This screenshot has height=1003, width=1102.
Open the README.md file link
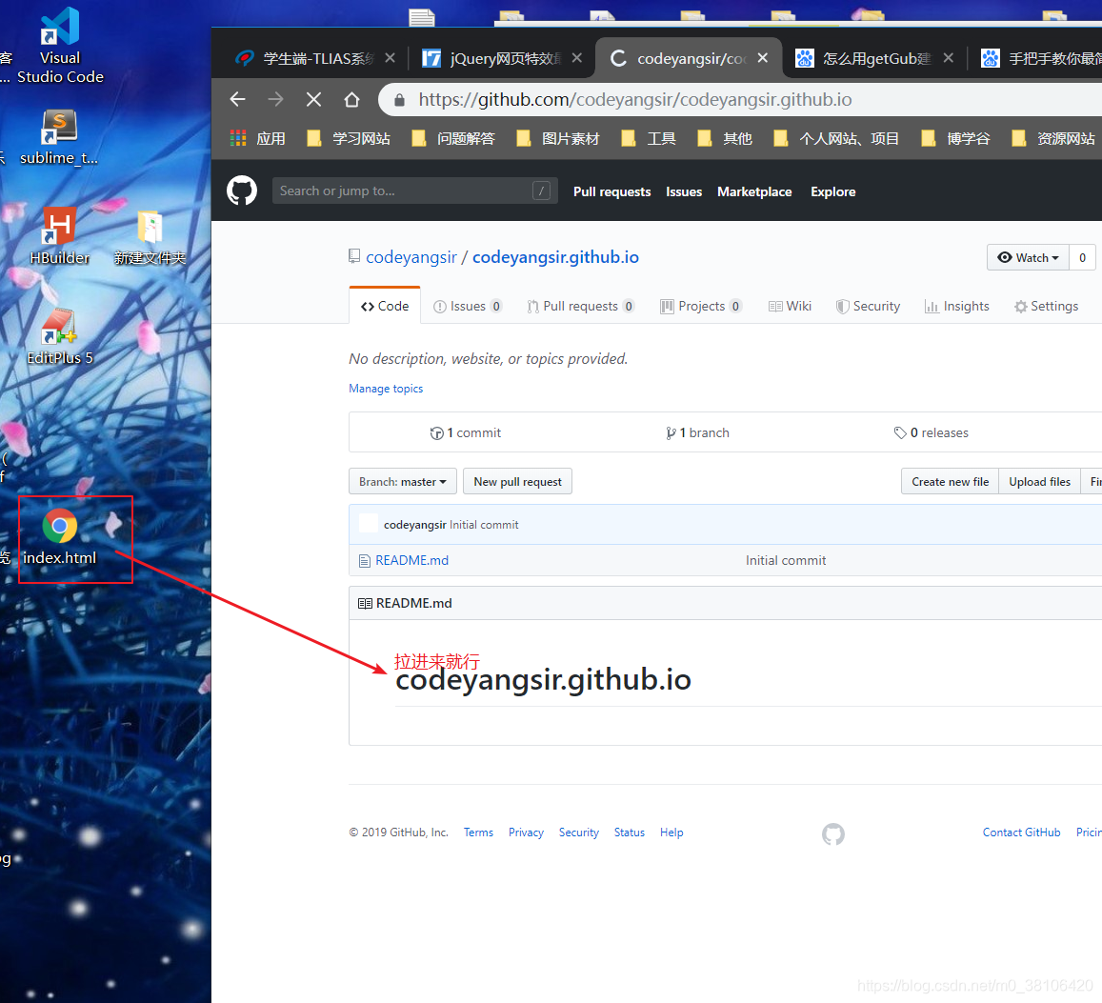[411, 560]
